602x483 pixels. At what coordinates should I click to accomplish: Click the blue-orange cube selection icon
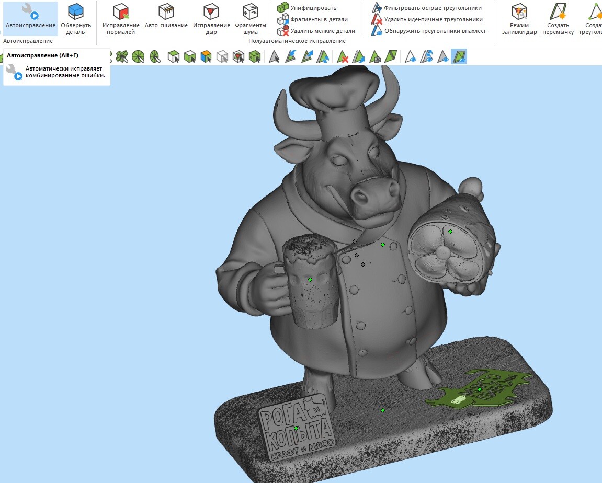click(206, 57)
